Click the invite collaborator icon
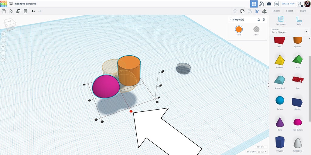 300,4
